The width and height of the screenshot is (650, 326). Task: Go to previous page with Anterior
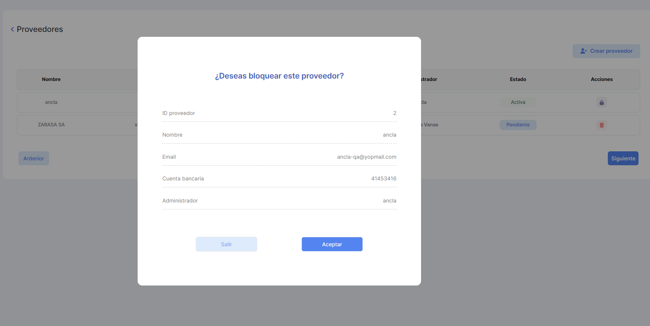(34, 158)
